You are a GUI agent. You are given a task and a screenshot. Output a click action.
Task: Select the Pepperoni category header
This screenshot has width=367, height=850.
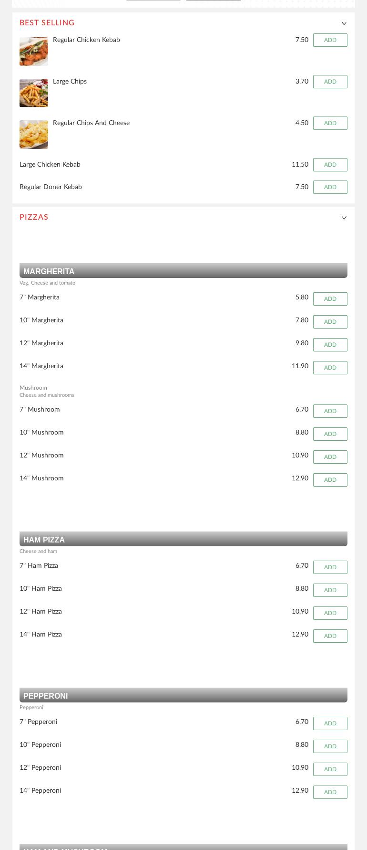pyautogui.click(x=183, y=695)
